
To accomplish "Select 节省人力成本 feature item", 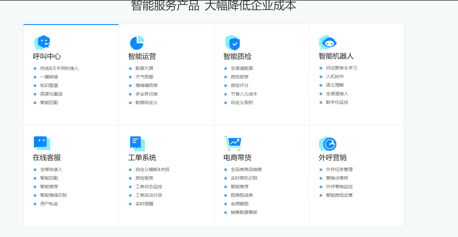I will coord(244,94).
